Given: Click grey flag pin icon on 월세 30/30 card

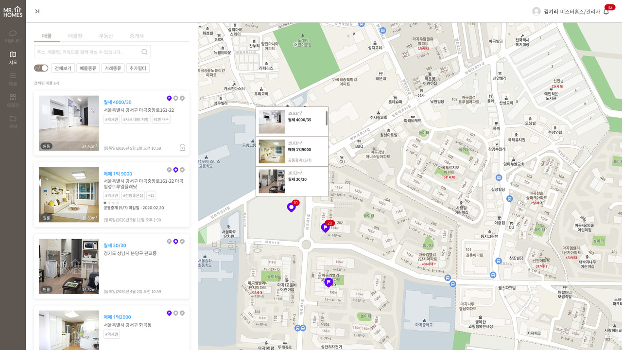Looking at the screenshot, I should pos(169,241).
